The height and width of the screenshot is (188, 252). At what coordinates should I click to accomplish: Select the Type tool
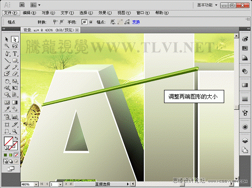click(x=15, y=54)
